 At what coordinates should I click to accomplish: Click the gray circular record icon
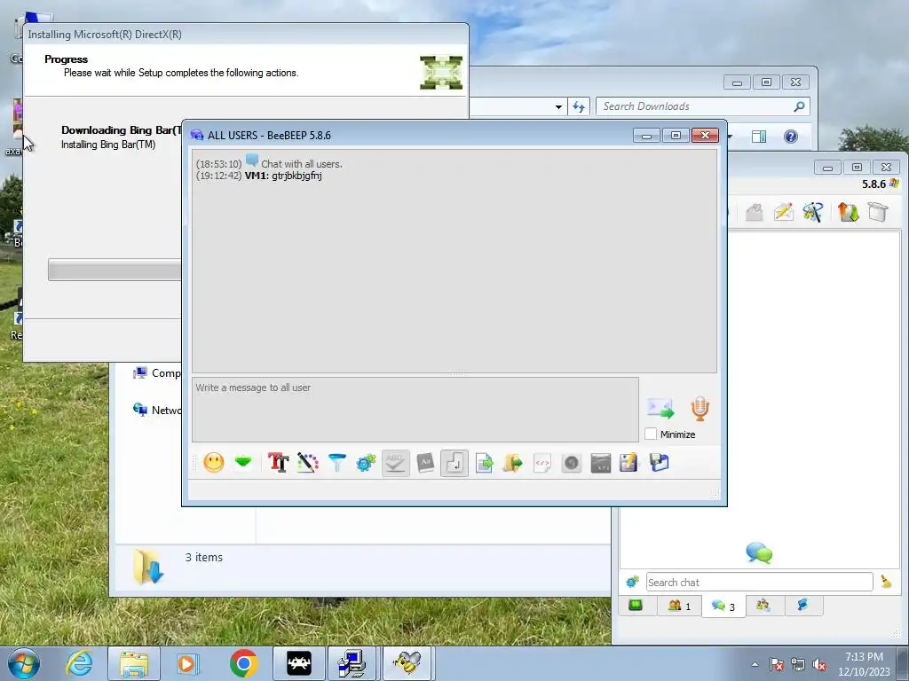(x=571, y=463)
